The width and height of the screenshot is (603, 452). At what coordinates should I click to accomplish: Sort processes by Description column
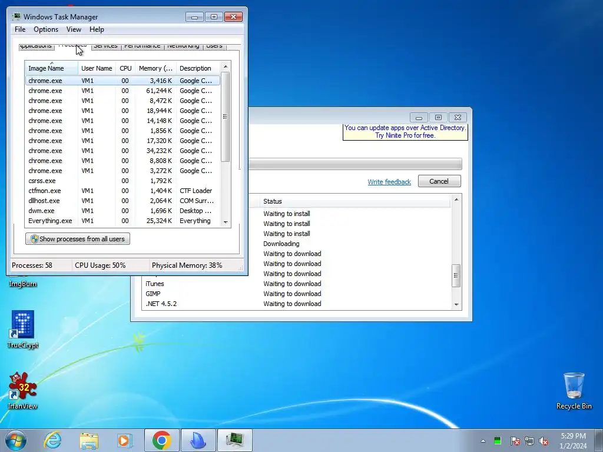point(198,68)
